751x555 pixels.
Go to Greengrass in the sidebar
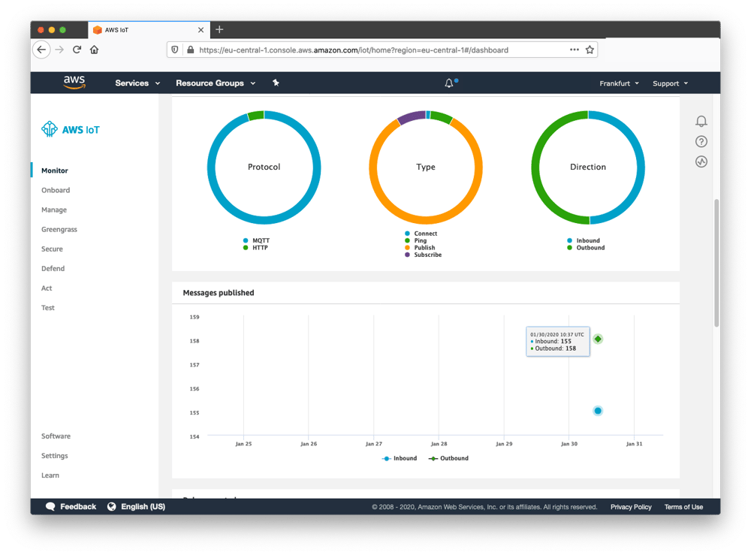coord(59,229)
